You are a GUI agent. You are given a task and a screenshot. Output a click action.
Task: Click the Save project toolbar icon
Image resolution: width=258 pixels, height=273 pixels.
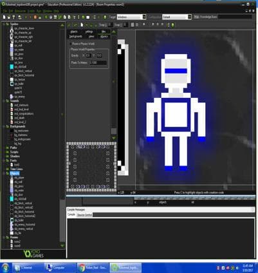(x=14, y=17)
